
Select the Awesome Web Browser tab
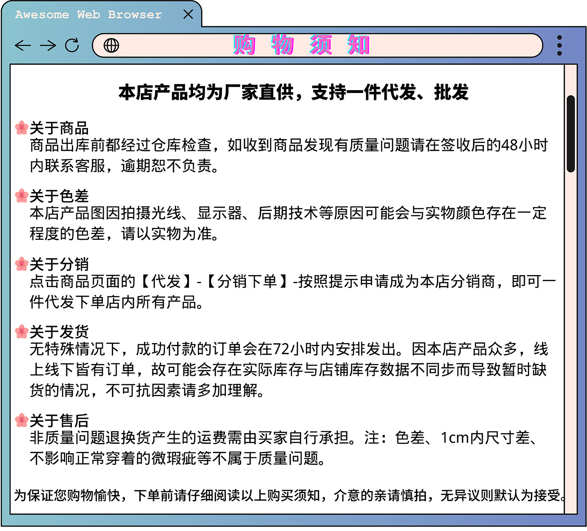pyautogui.click(x=88, y=14)
